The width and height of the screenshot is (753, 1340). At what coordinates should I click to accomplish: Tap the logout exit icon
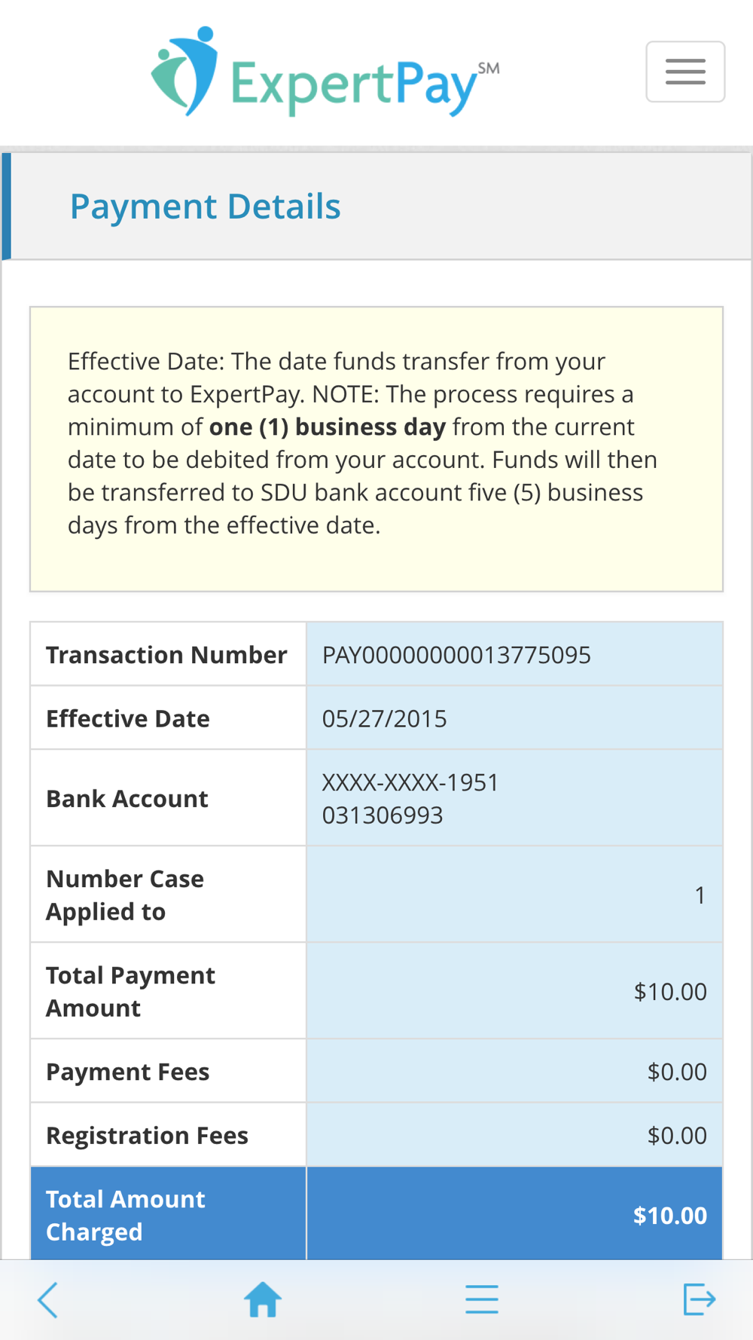coord(699,1299)
